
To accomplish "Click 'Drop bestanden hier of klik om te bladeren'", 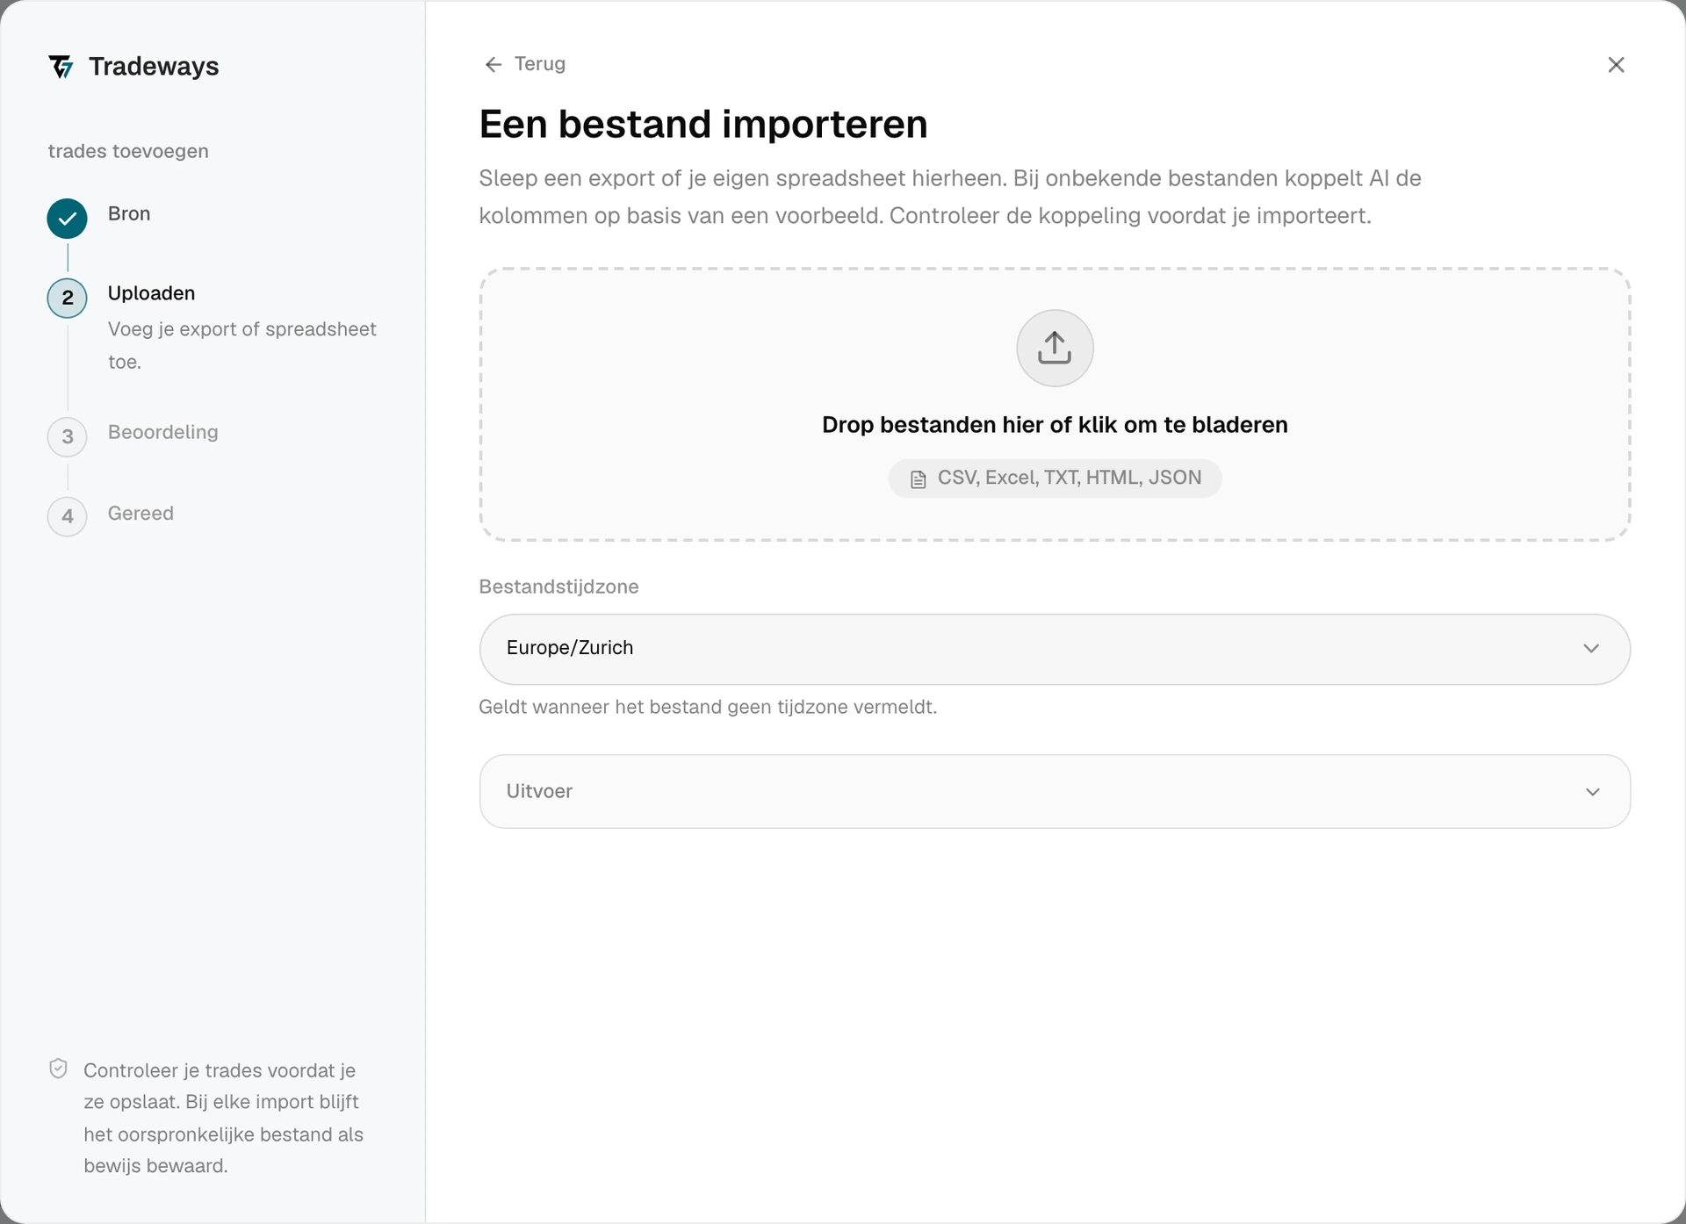I will [1055, 425].
